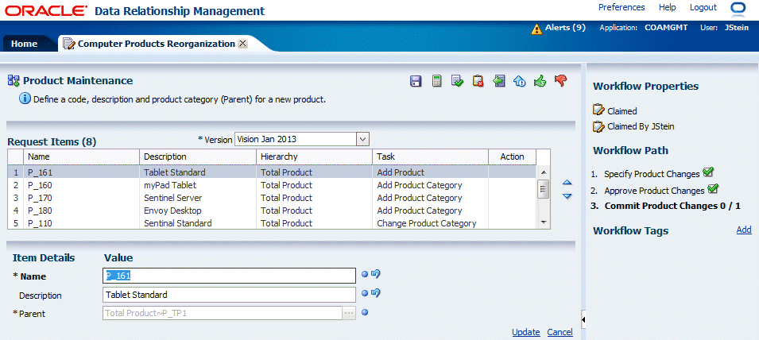The width and height of the screenshot is (759, 340).
Task: Approve the request with green thumbs-up
Action: (540, 81)
